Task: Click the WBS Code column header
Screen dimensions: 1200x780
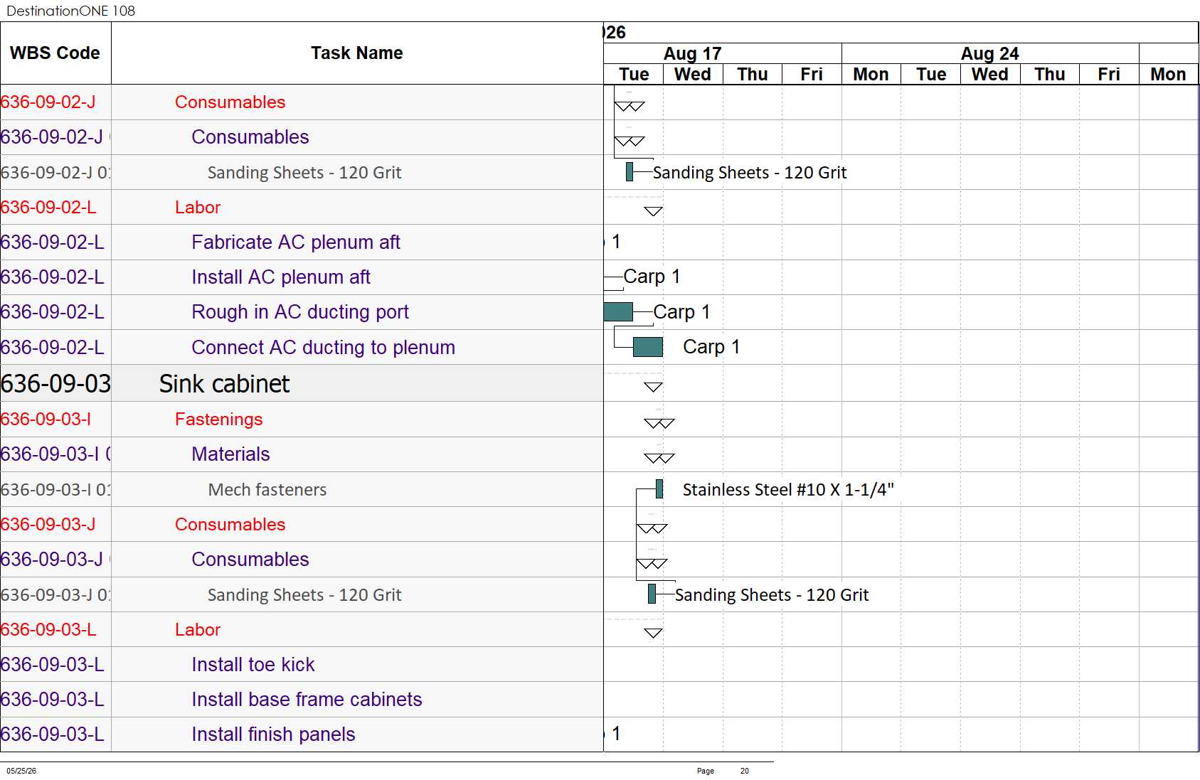Action: click(x=55, y=53)
